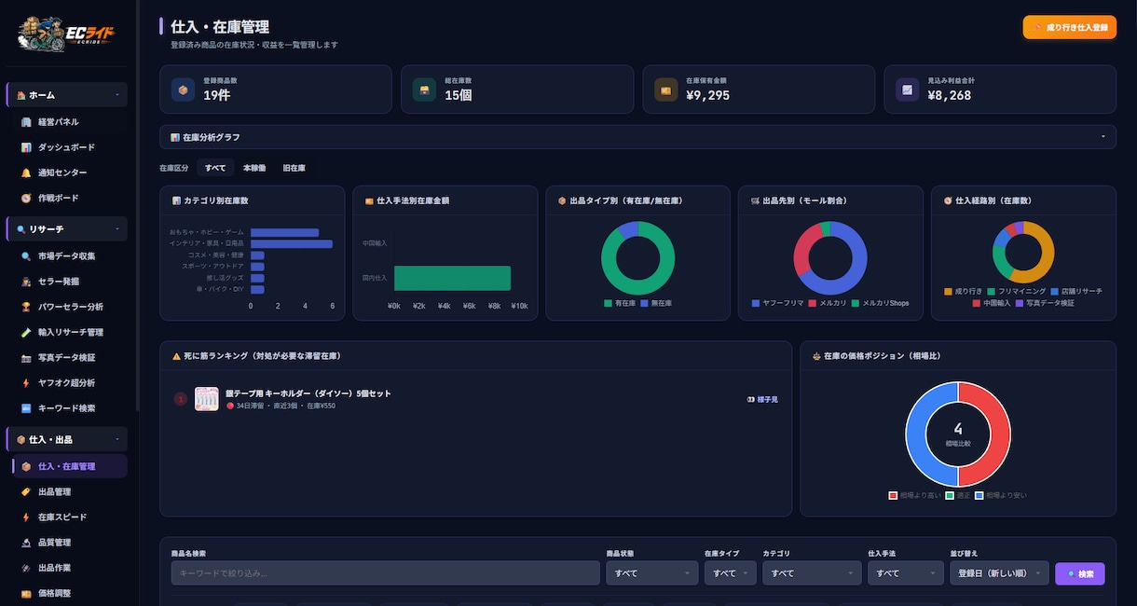The width and height of the screenshot is (1137, 606).
Task: Toggle フリマイニング legend entry
Action: [x=1016, y=291]
